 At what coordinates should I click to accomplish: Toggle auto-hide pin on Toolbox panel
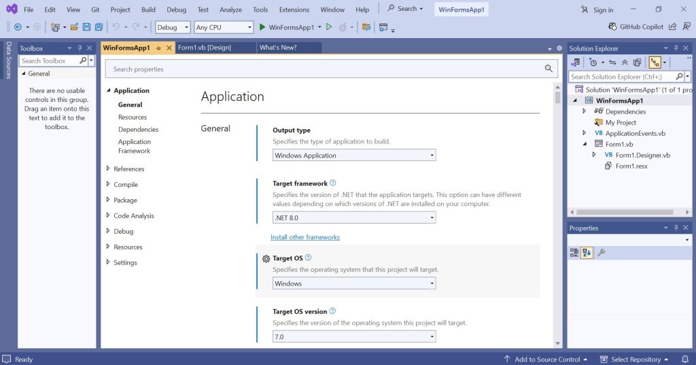click(80, 48)
